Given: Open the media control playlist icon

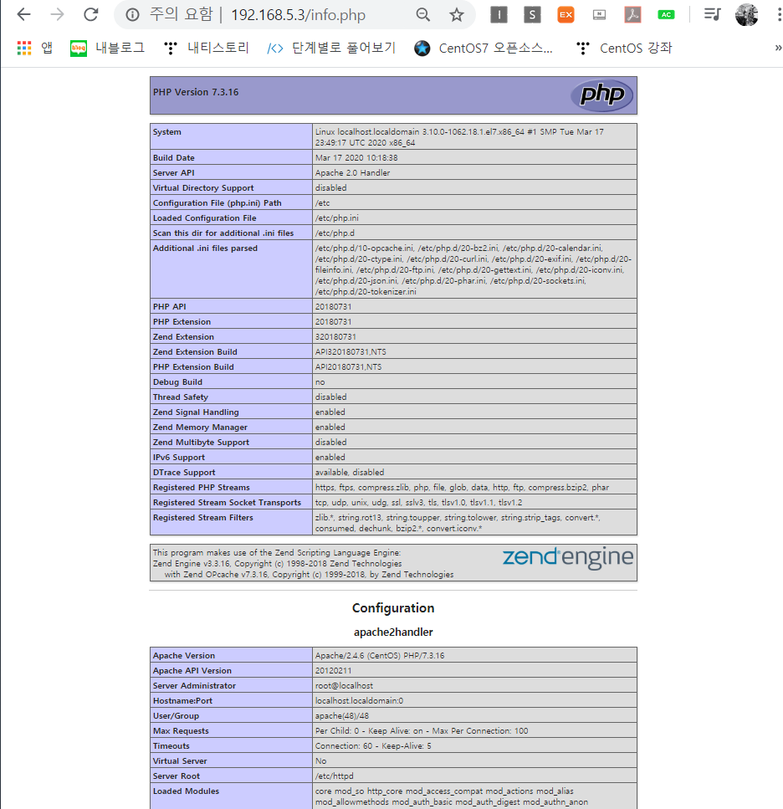Looking at the screenshot, I should click(713, 14).
